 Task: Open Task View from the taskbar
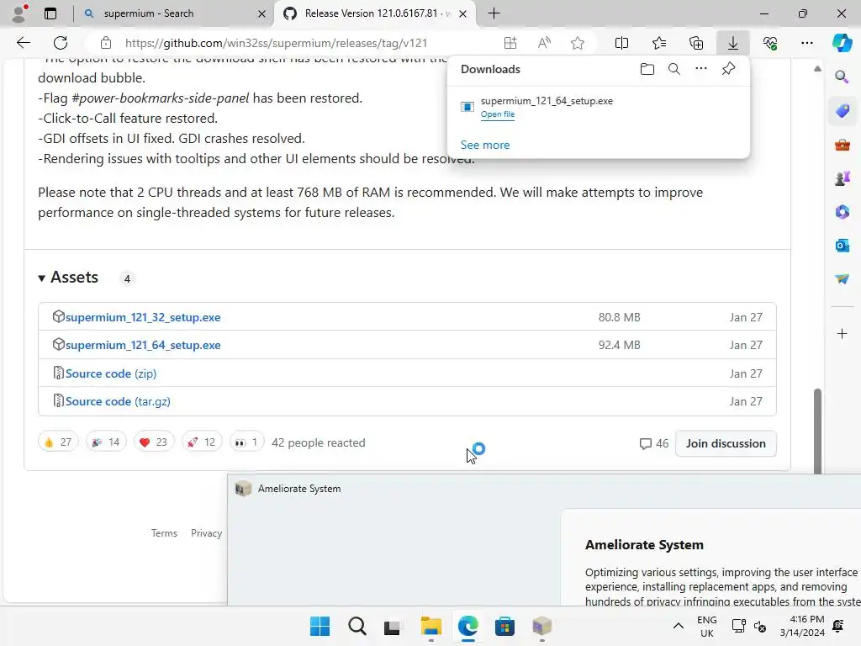(x=394, y=626)
